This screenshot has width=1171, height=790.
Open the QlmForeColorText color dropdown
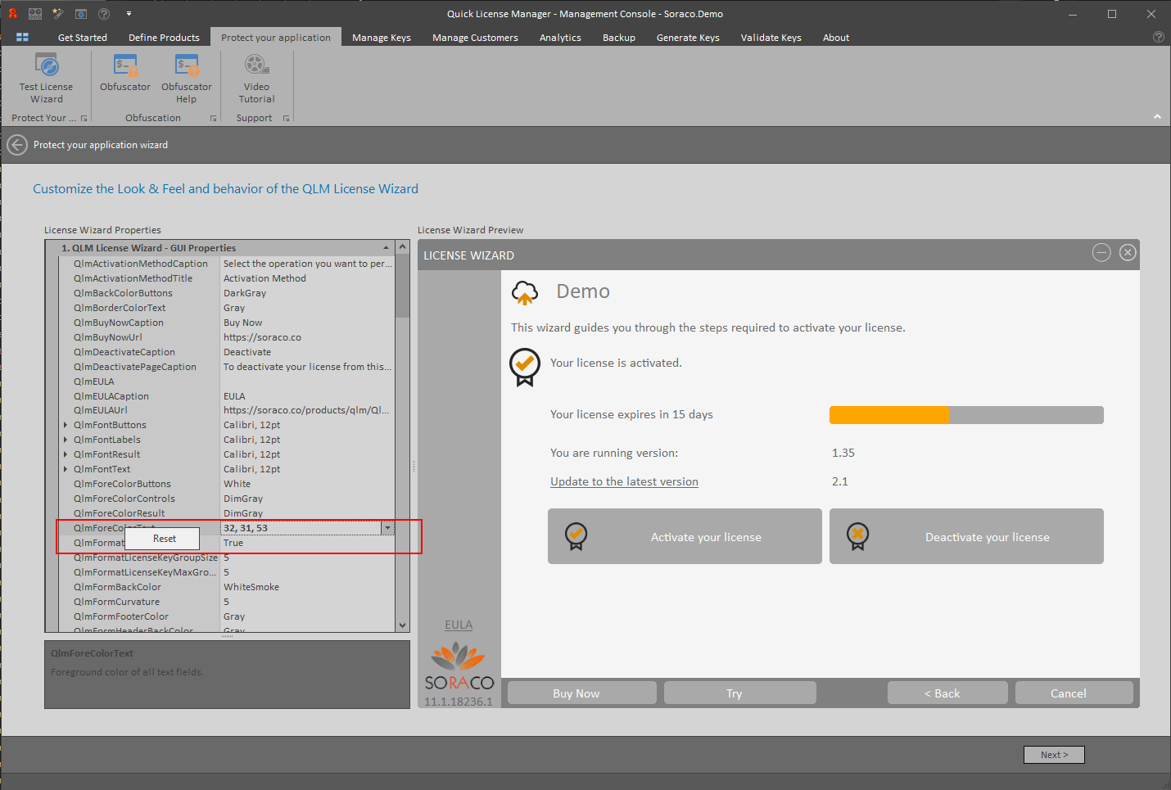click(387, 528)
